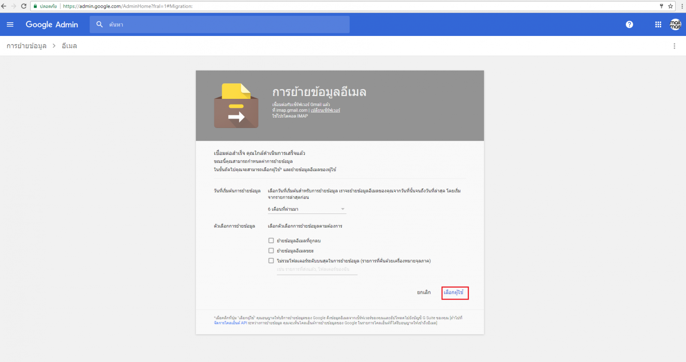Image resolution: width=686 pixels, height=362 pixels.
Task: Check the exclude top-level folders option
Action: [271, 261]
